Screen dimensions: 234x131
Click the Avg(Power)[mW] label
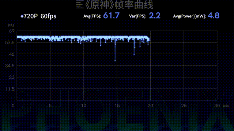189,16
